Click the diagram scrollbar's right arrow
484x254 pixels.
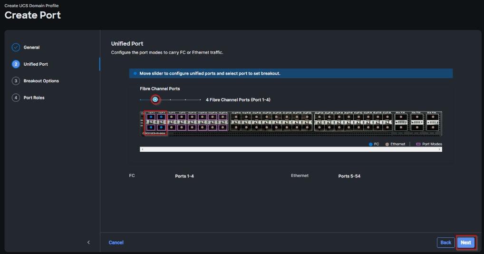click(440, 149)
